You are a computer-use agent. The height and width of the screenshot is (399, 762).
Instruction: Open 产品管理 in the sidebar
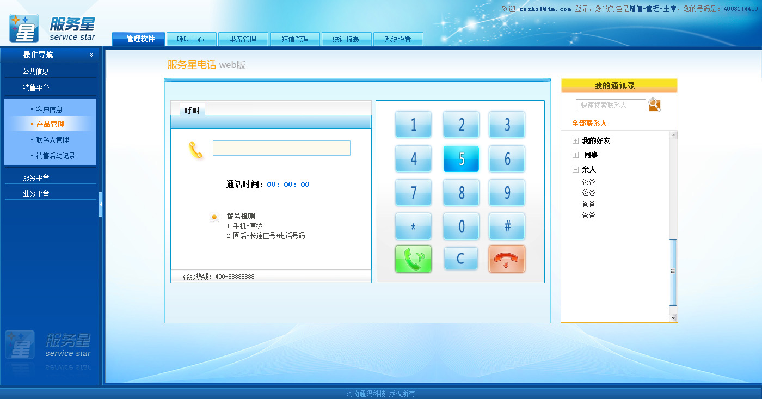[50, 124]
